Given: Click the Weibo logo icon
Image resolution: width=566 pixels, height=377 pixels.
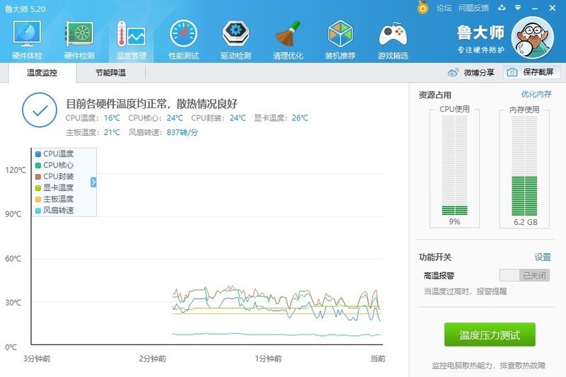Looking at the screenshot, I should pyautogui.click(x=453, y=73).
